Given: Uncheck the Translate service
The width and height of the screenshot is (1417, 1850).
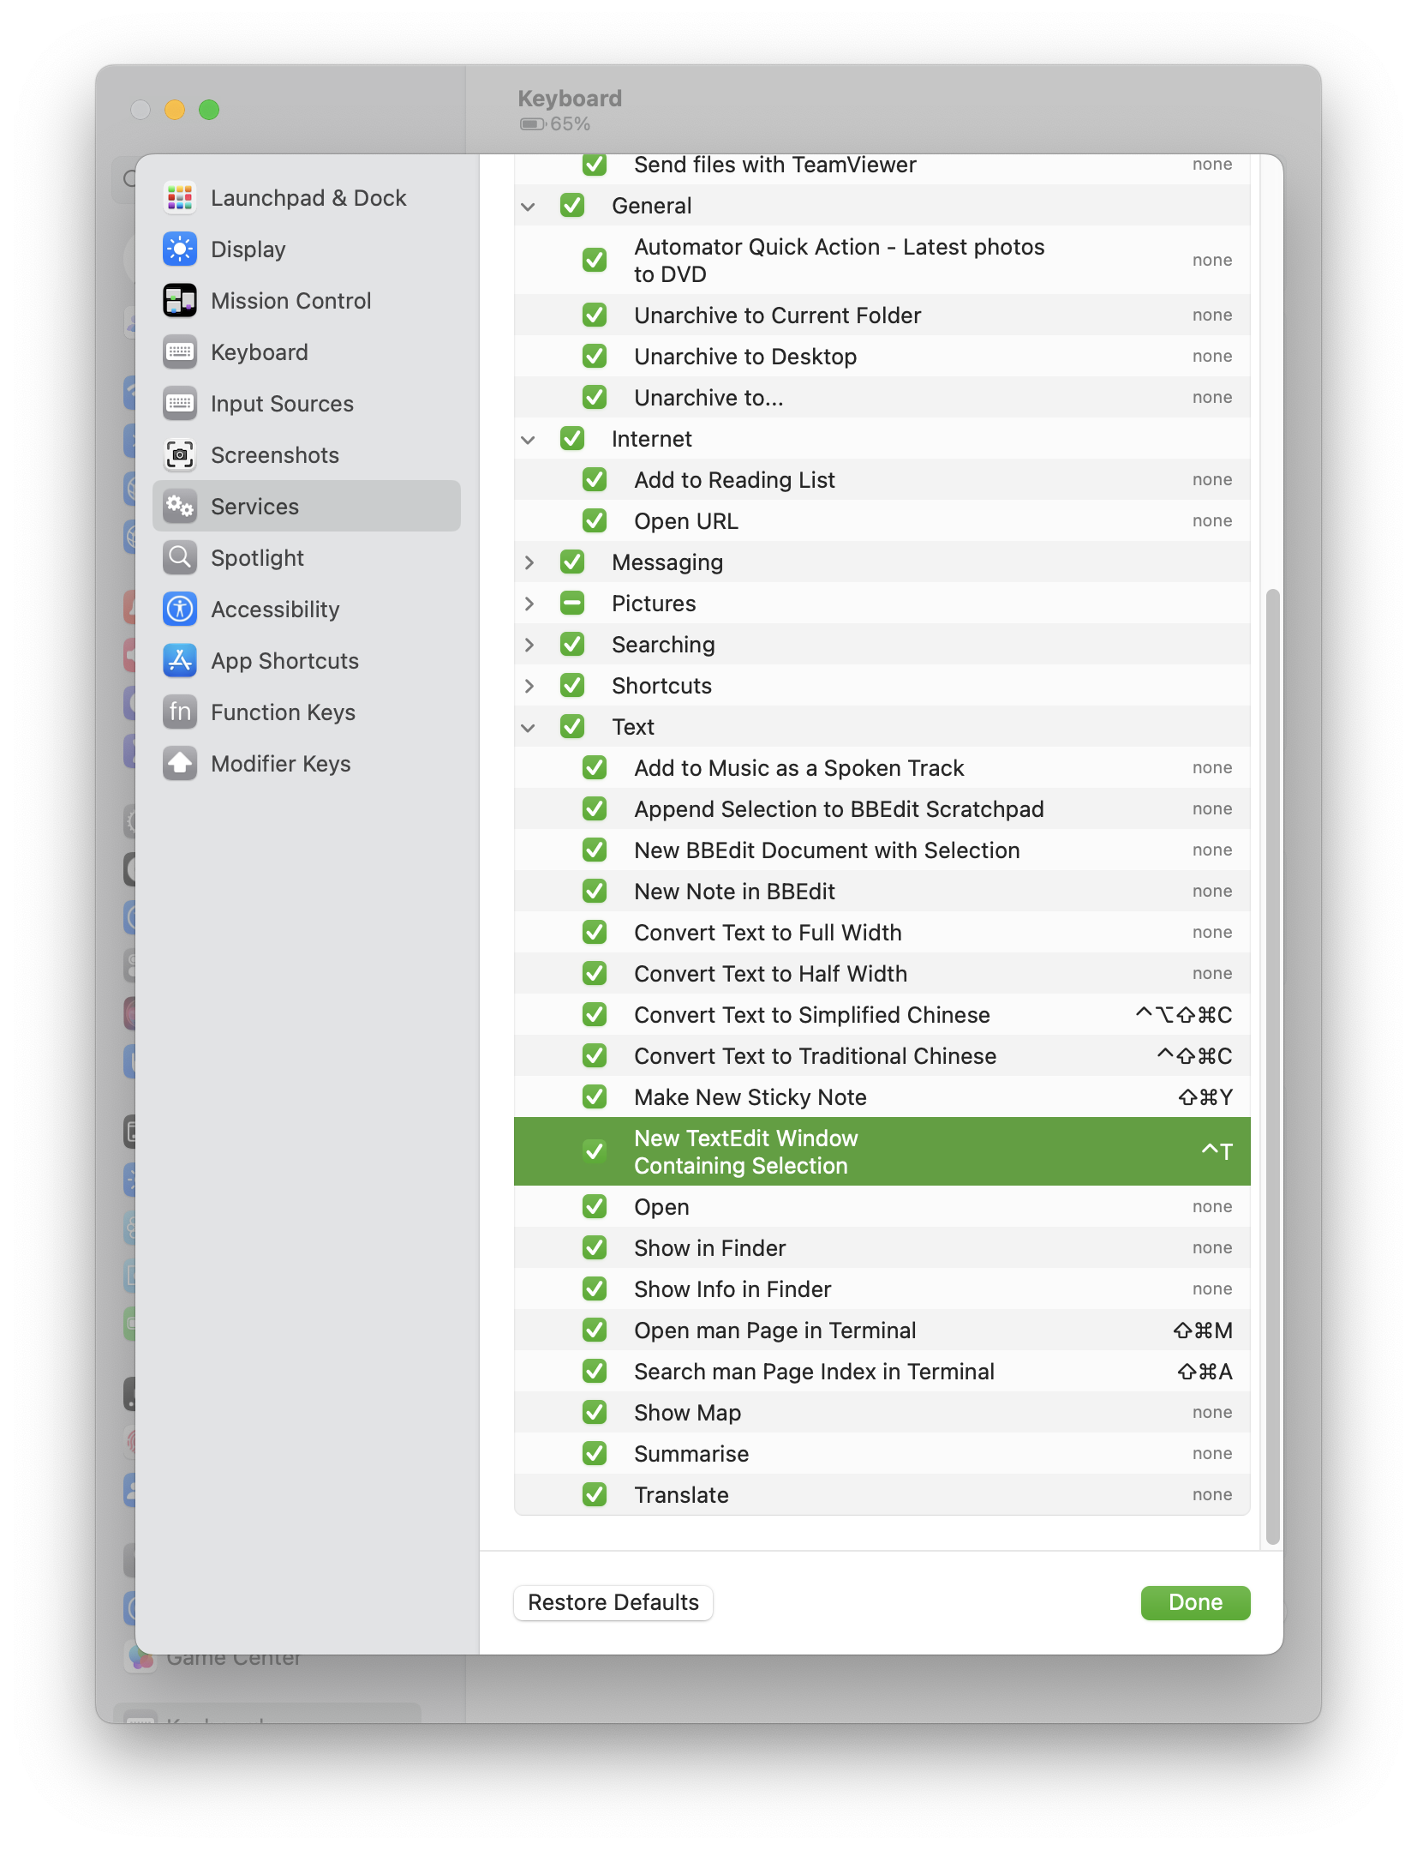Looking at the screenshot, I should click(x=595, y=1495).
